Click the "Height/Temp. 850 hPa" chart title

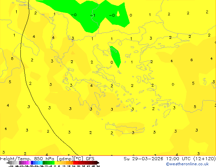coord(27,159)
